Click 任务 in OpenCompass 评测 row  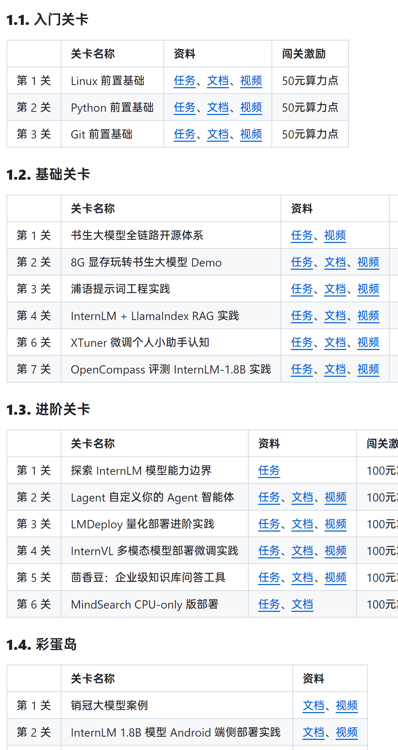(x=302, y=369)
